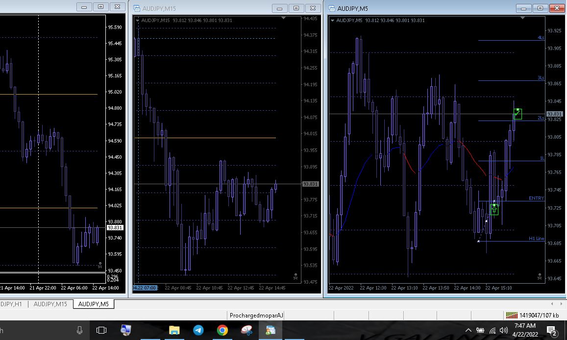Click the H1 Line label on M5 chart
This screenshot has width=567, height=340.
tap(536, 239)
